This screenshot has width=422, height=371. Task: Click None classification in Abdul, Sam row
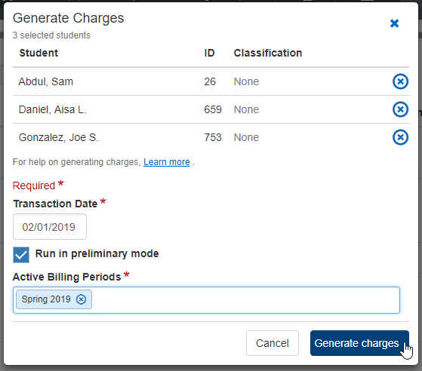click(x=246, y=81)
